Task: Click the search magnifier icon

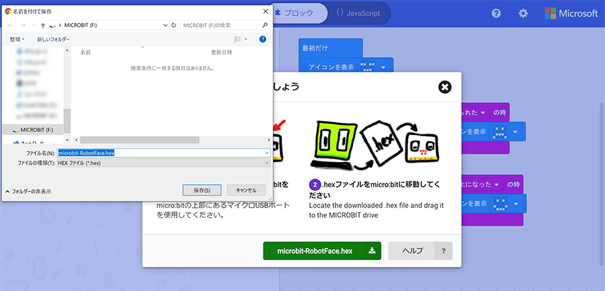Action: [265, 26]
